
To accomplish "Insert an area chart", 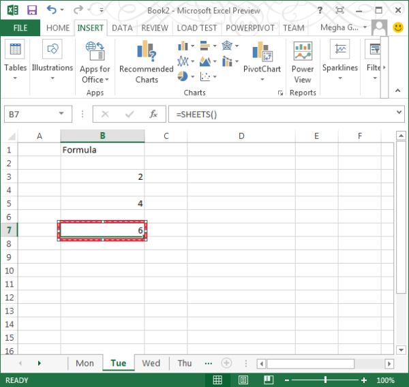I will [x=205, y=61].
